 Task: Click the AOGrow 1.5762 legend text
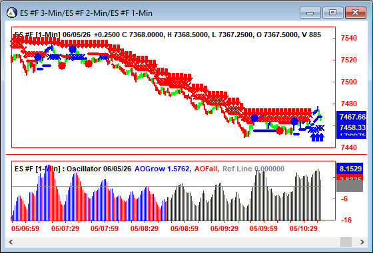coord(163,169)
